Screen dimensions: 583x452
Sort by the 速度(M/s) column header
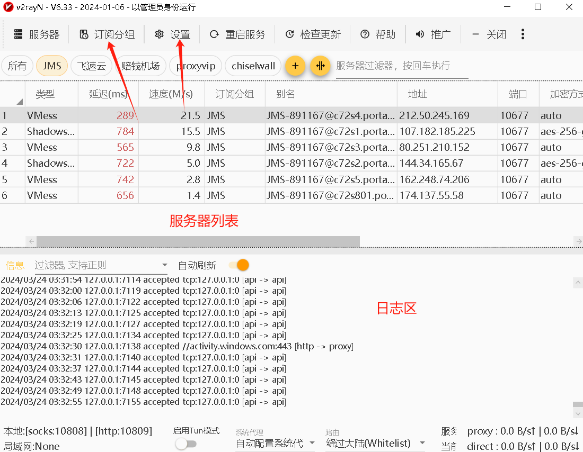(x=171, y=94)
